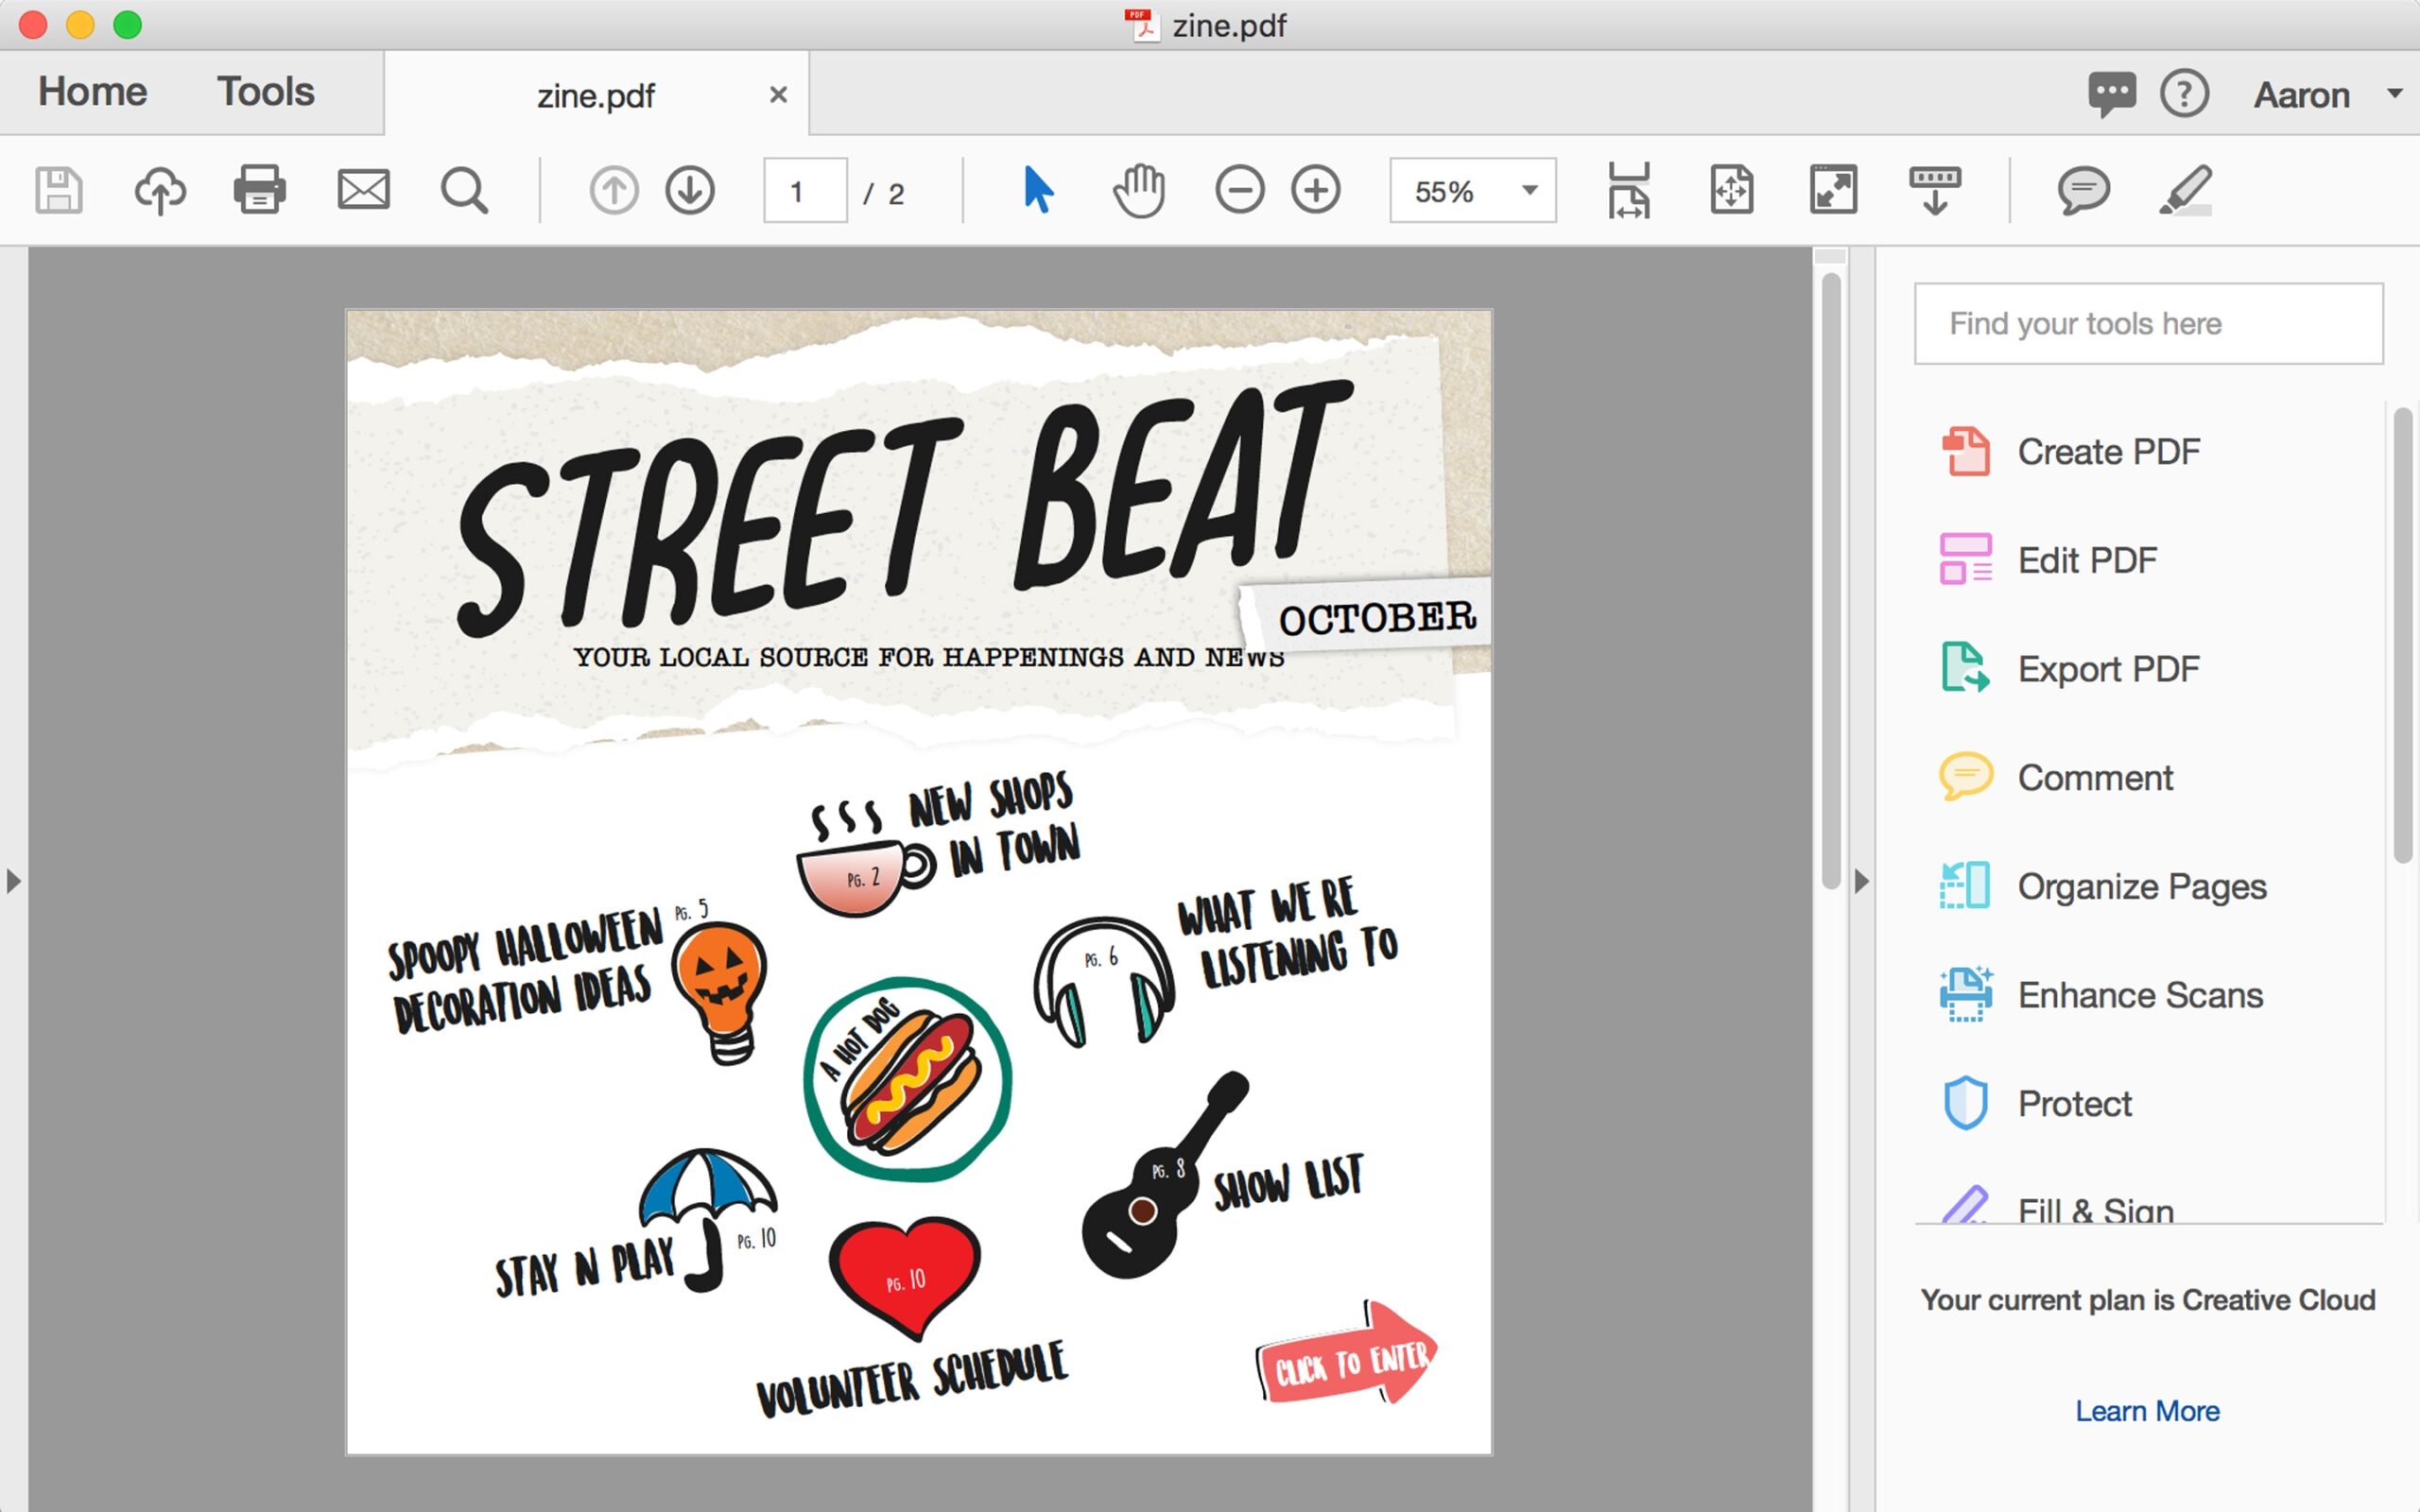Open the Organize Pages tool
The width and height of the screenshot is (2420, 1512).
pos(2142,886)
